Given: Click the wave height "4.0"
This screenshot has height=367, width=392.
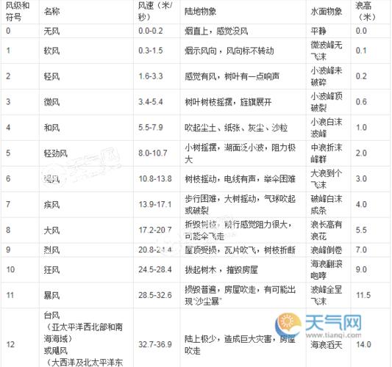Looking at the screenshot, I should pyautogui.click(x=361, y=204).
